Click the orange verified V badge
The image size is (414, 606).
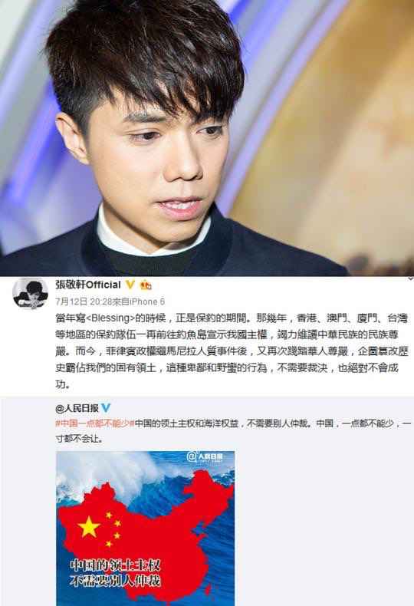click(x=130, y=285)
